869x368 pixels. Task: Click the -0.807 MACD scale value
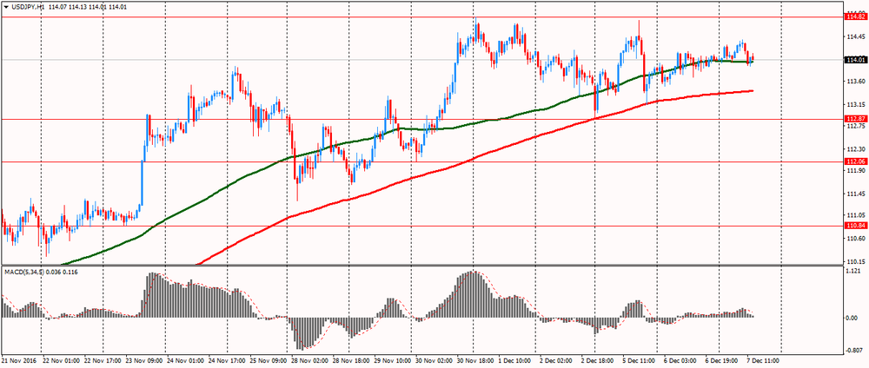854,351
